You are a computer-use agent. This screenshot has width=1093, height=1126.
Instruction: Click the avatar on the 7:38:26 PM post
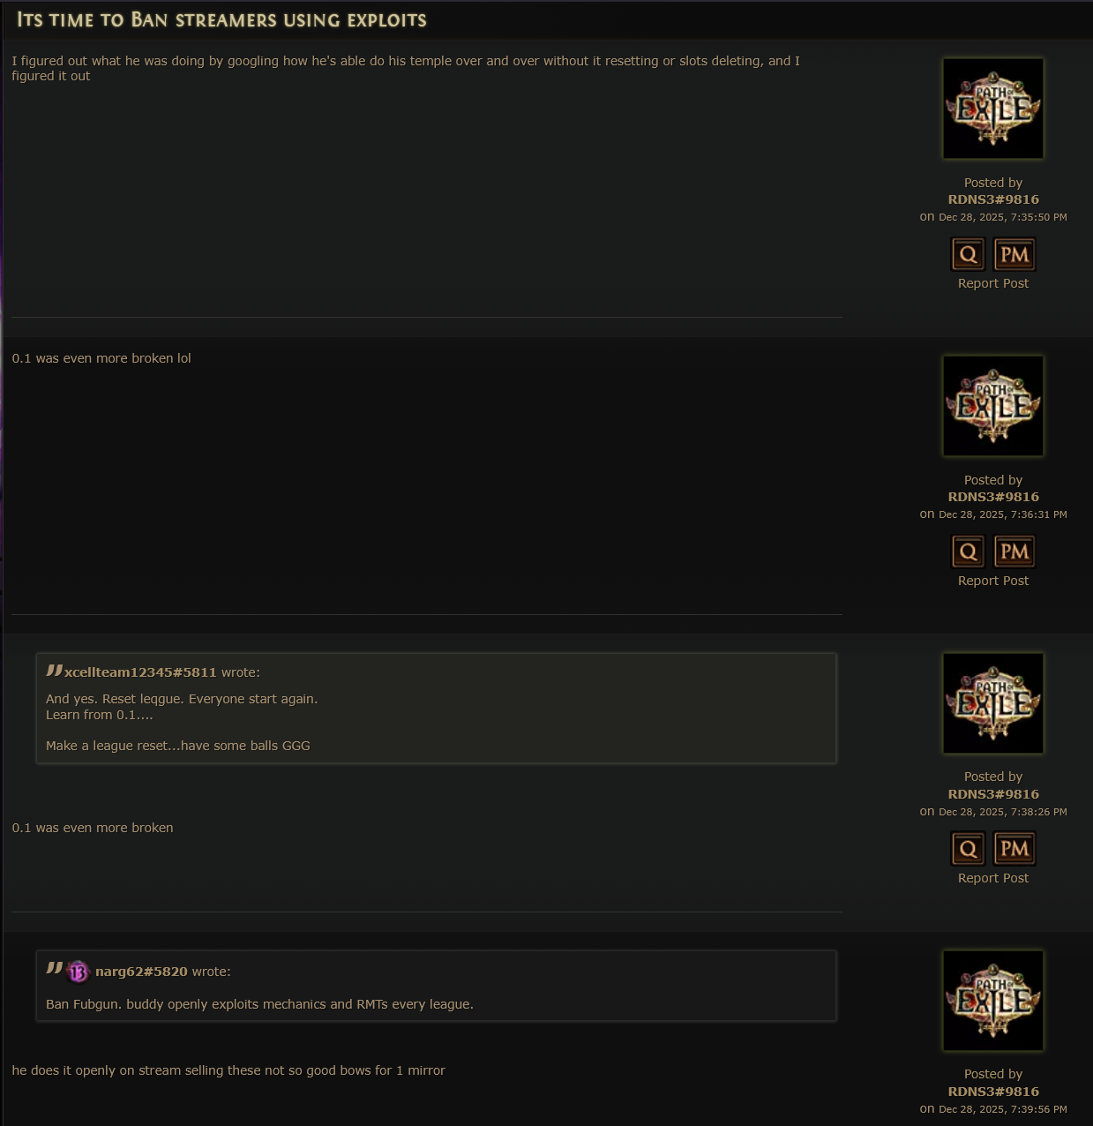click(x=993, y=703)
